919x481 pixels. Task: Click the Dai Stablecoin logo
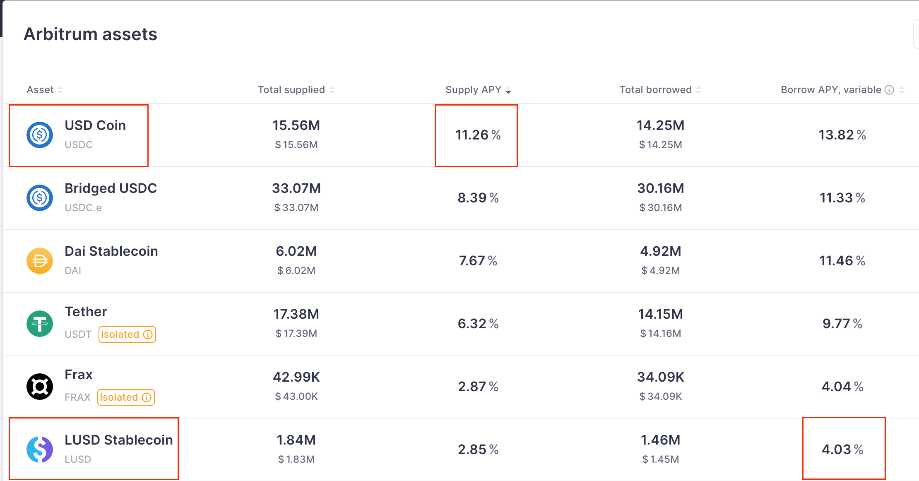(40, 261)
